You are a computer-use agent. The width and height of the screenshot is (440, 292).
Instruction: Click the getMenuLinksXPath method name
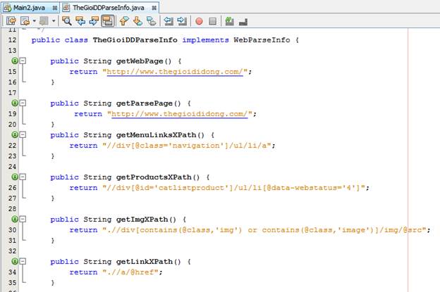tap(157, 135)
